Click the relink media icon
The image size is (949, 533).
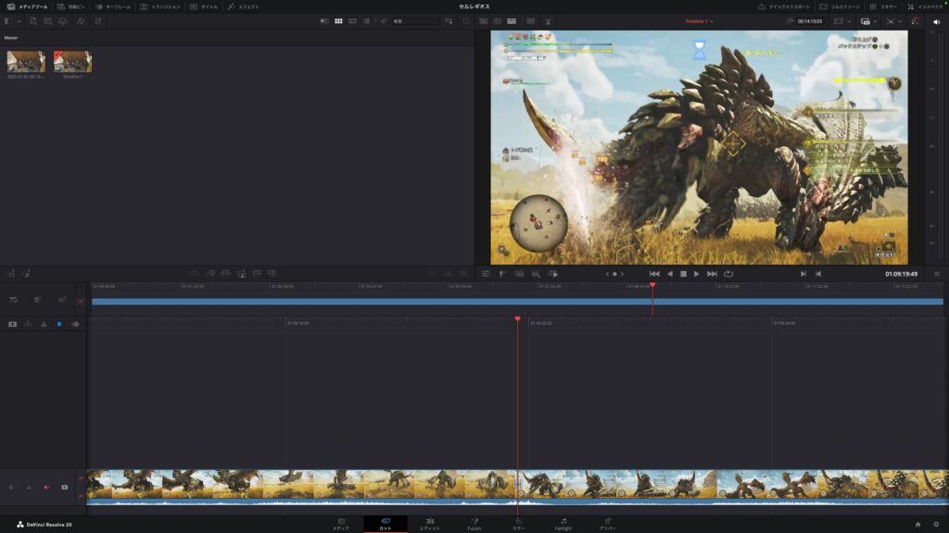(98, 21)
